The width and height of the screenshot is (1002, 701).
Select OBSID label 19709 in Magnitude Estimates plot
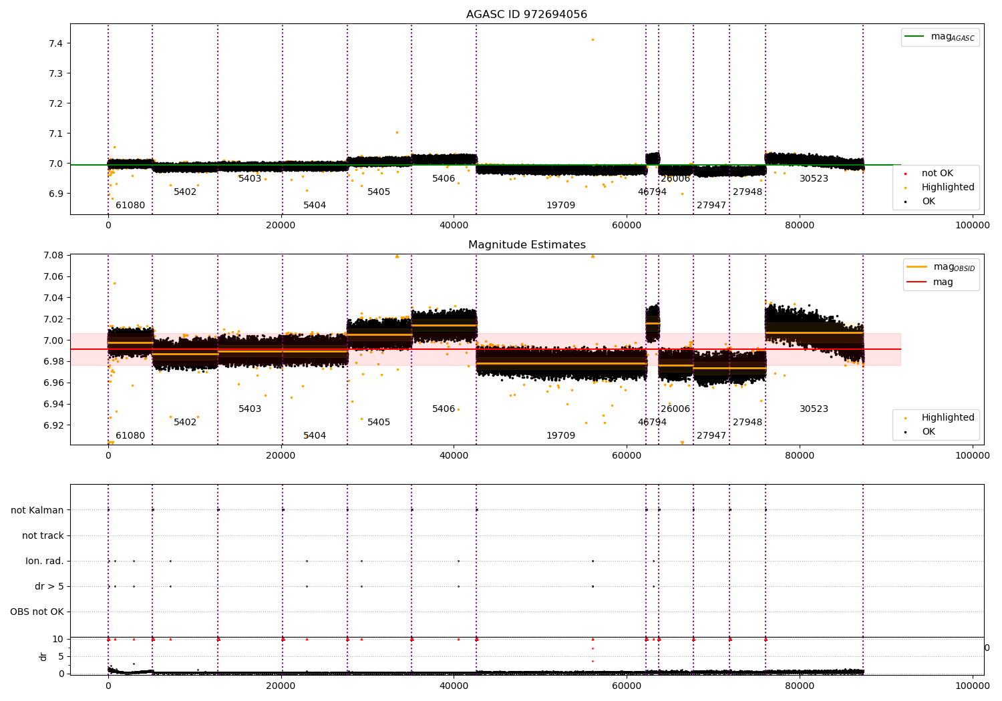coord(560,435)
